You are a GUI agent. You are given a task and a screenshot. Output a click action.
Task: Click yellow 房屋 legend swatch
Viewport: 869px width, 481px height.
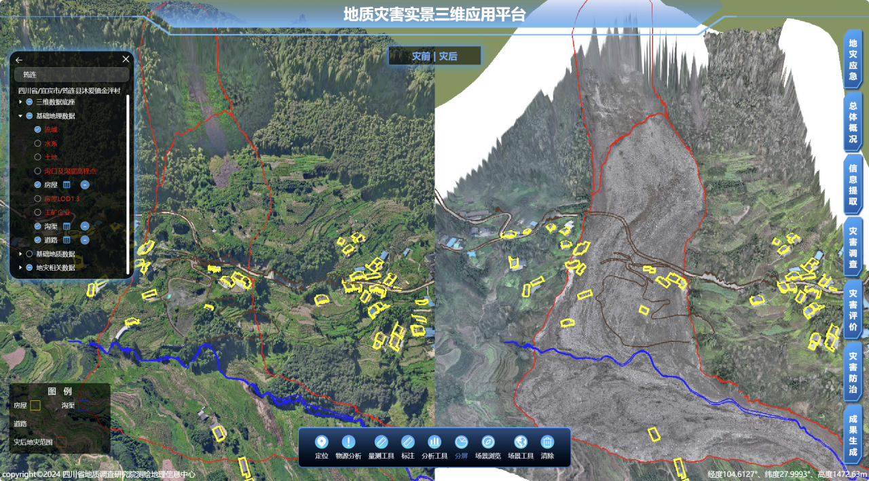click(x=35, y=406)
